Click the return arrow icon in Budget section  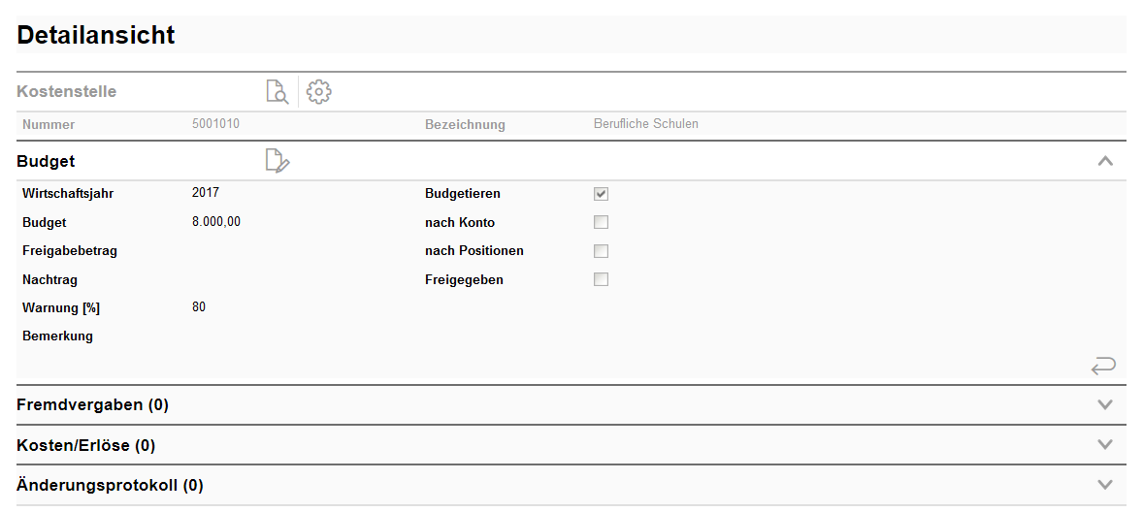[x=1103, y=366]
